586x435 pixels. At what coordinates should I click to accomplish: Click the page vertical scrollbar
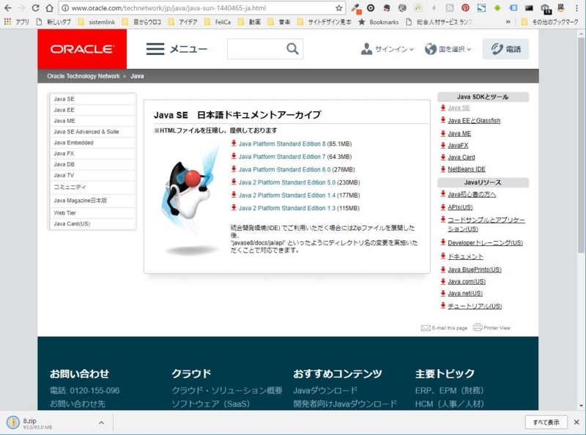click(x=580, y=146)
